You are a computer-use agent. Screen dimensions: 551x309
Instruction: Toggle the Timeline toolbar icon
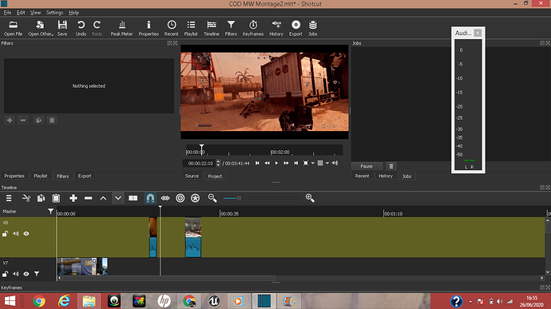pos(211,28)
